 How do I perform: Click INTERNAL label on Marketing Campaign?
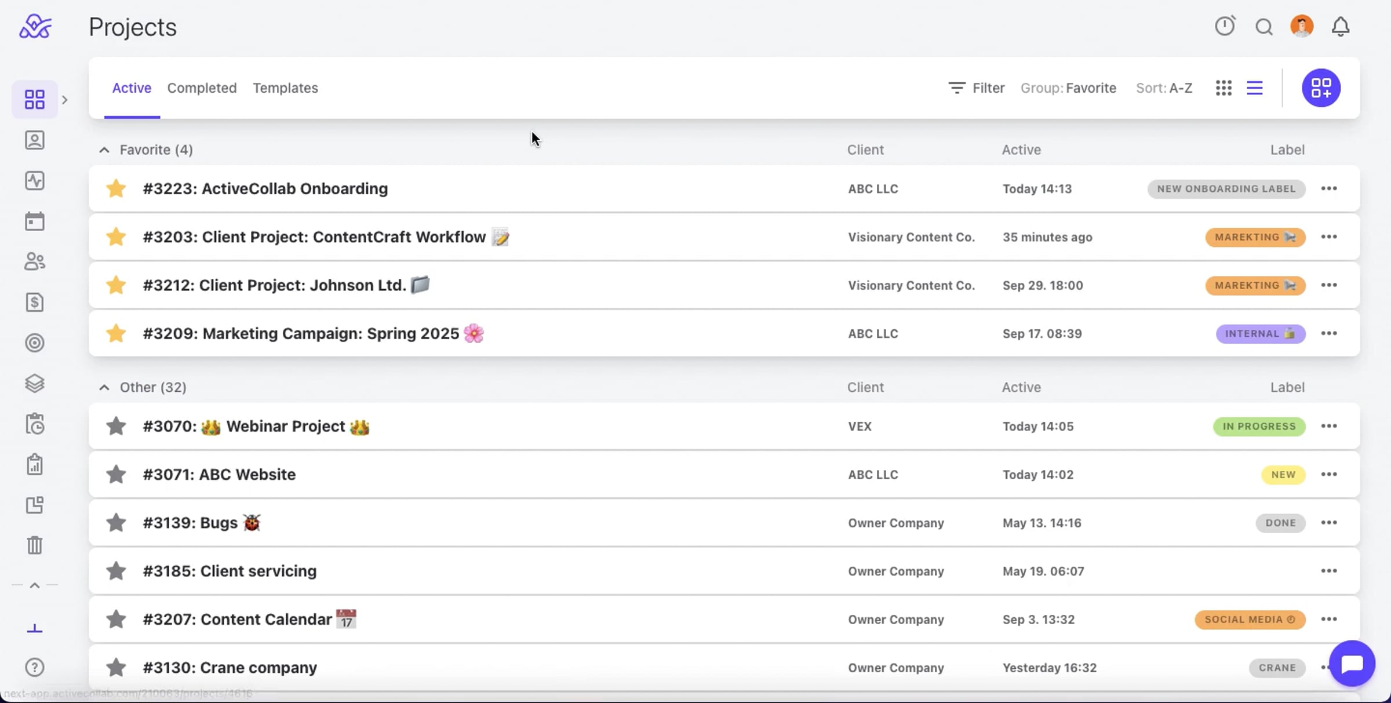tap(1261, 334)
